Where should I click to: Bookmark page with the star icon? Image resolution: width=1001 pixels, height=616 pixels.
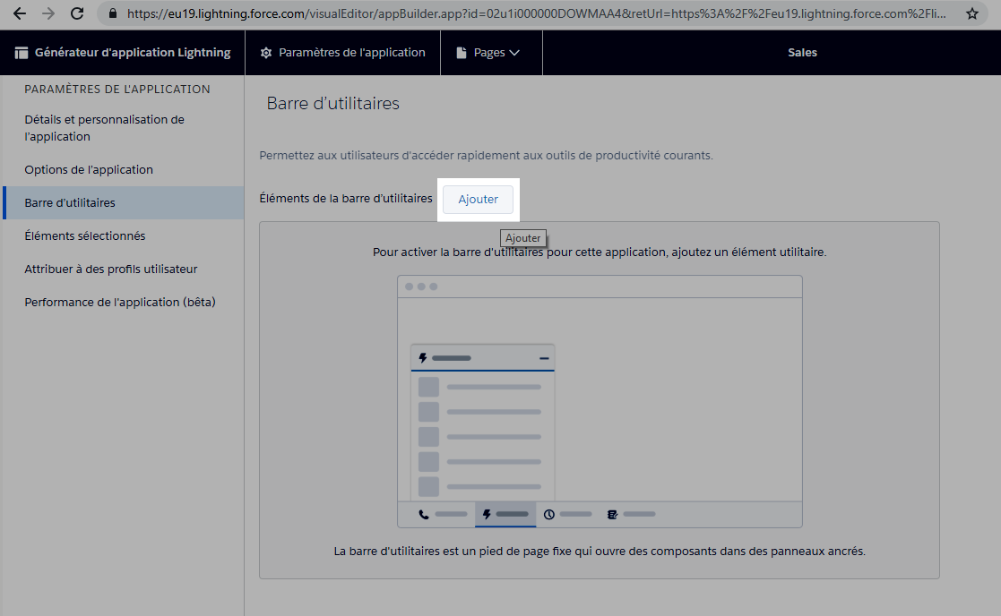(x=972, y=13)
